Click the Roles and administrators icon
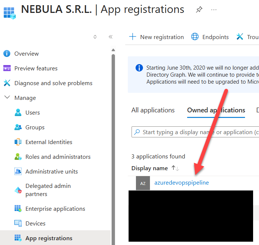The width and height of the screenshot is (259, 245). pyautogui.click(x=18, y=157)
